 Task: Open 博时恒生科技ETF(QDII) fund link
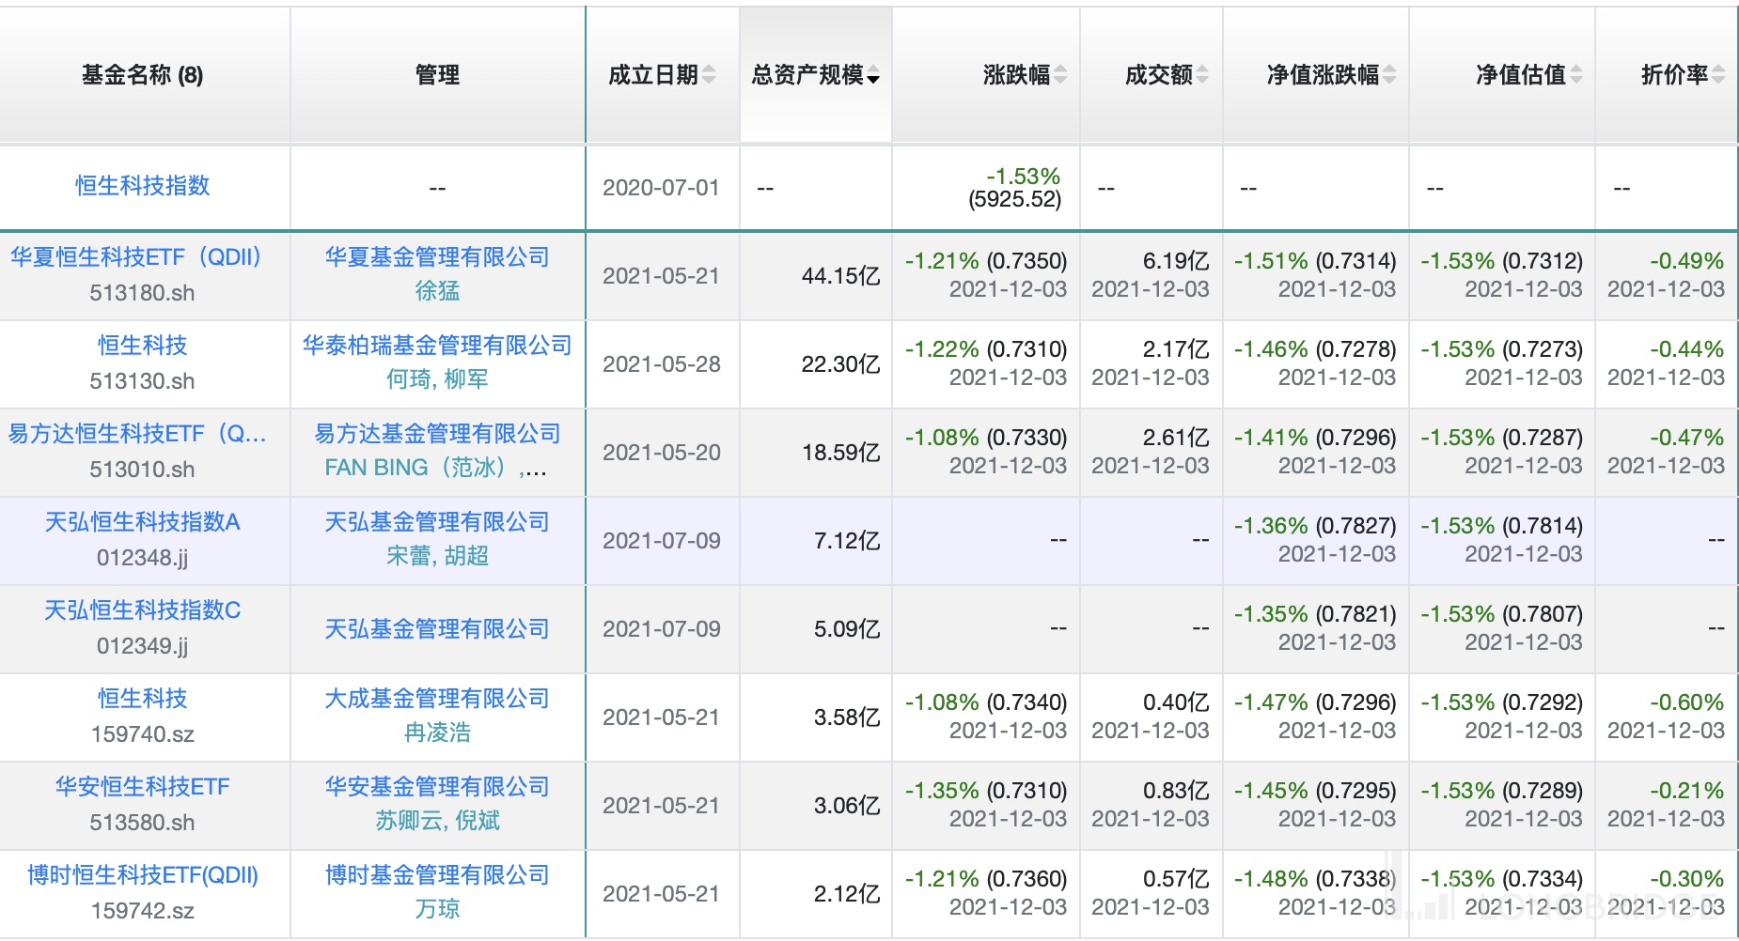pyautogui.click(x=143, y=875)
